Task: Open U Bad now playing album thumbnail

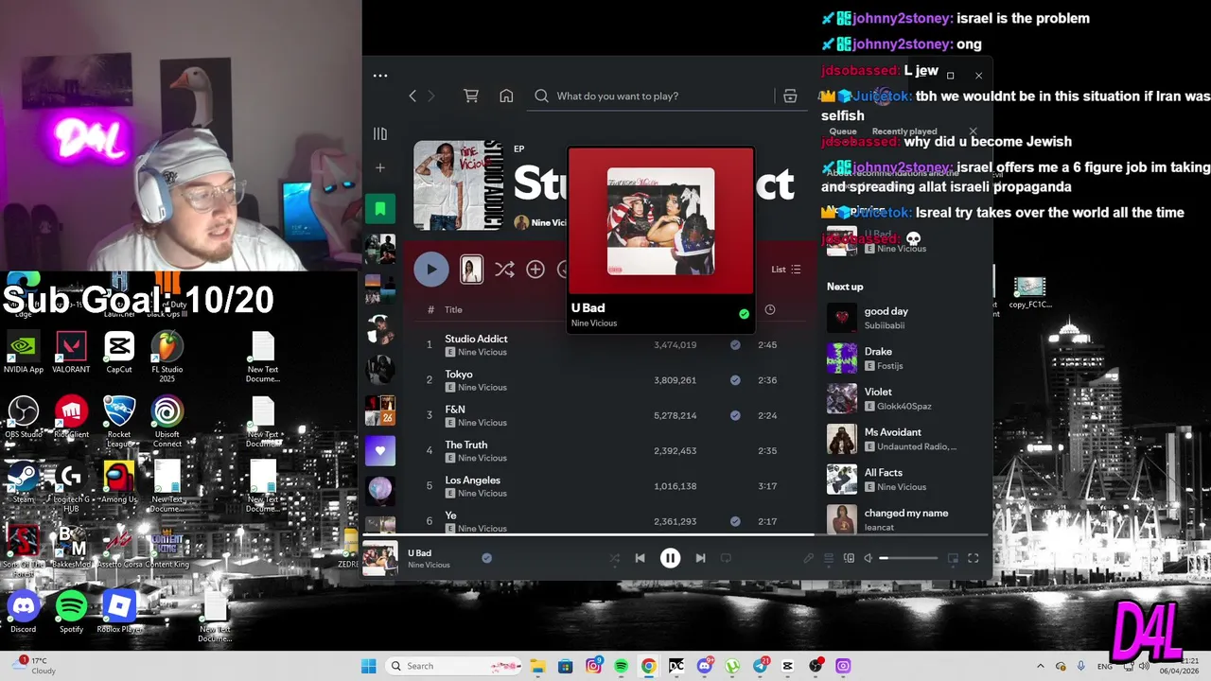Action: [x=380, y=559]
